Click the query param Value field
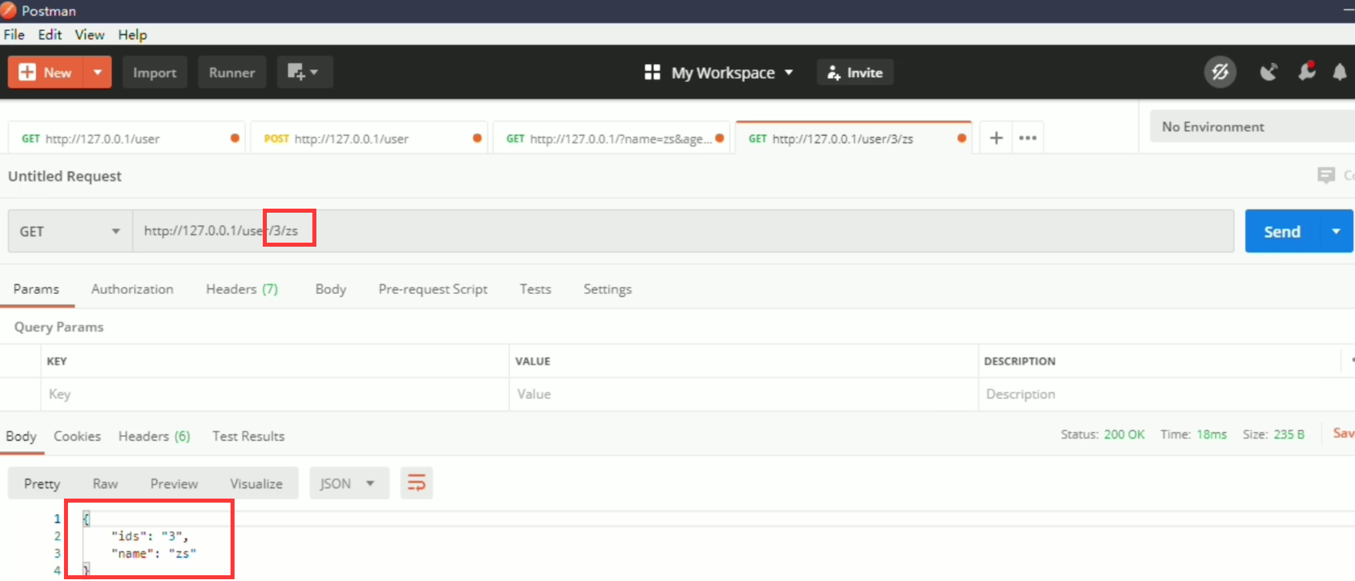The image size is (1355, 581). pos(743,394)
